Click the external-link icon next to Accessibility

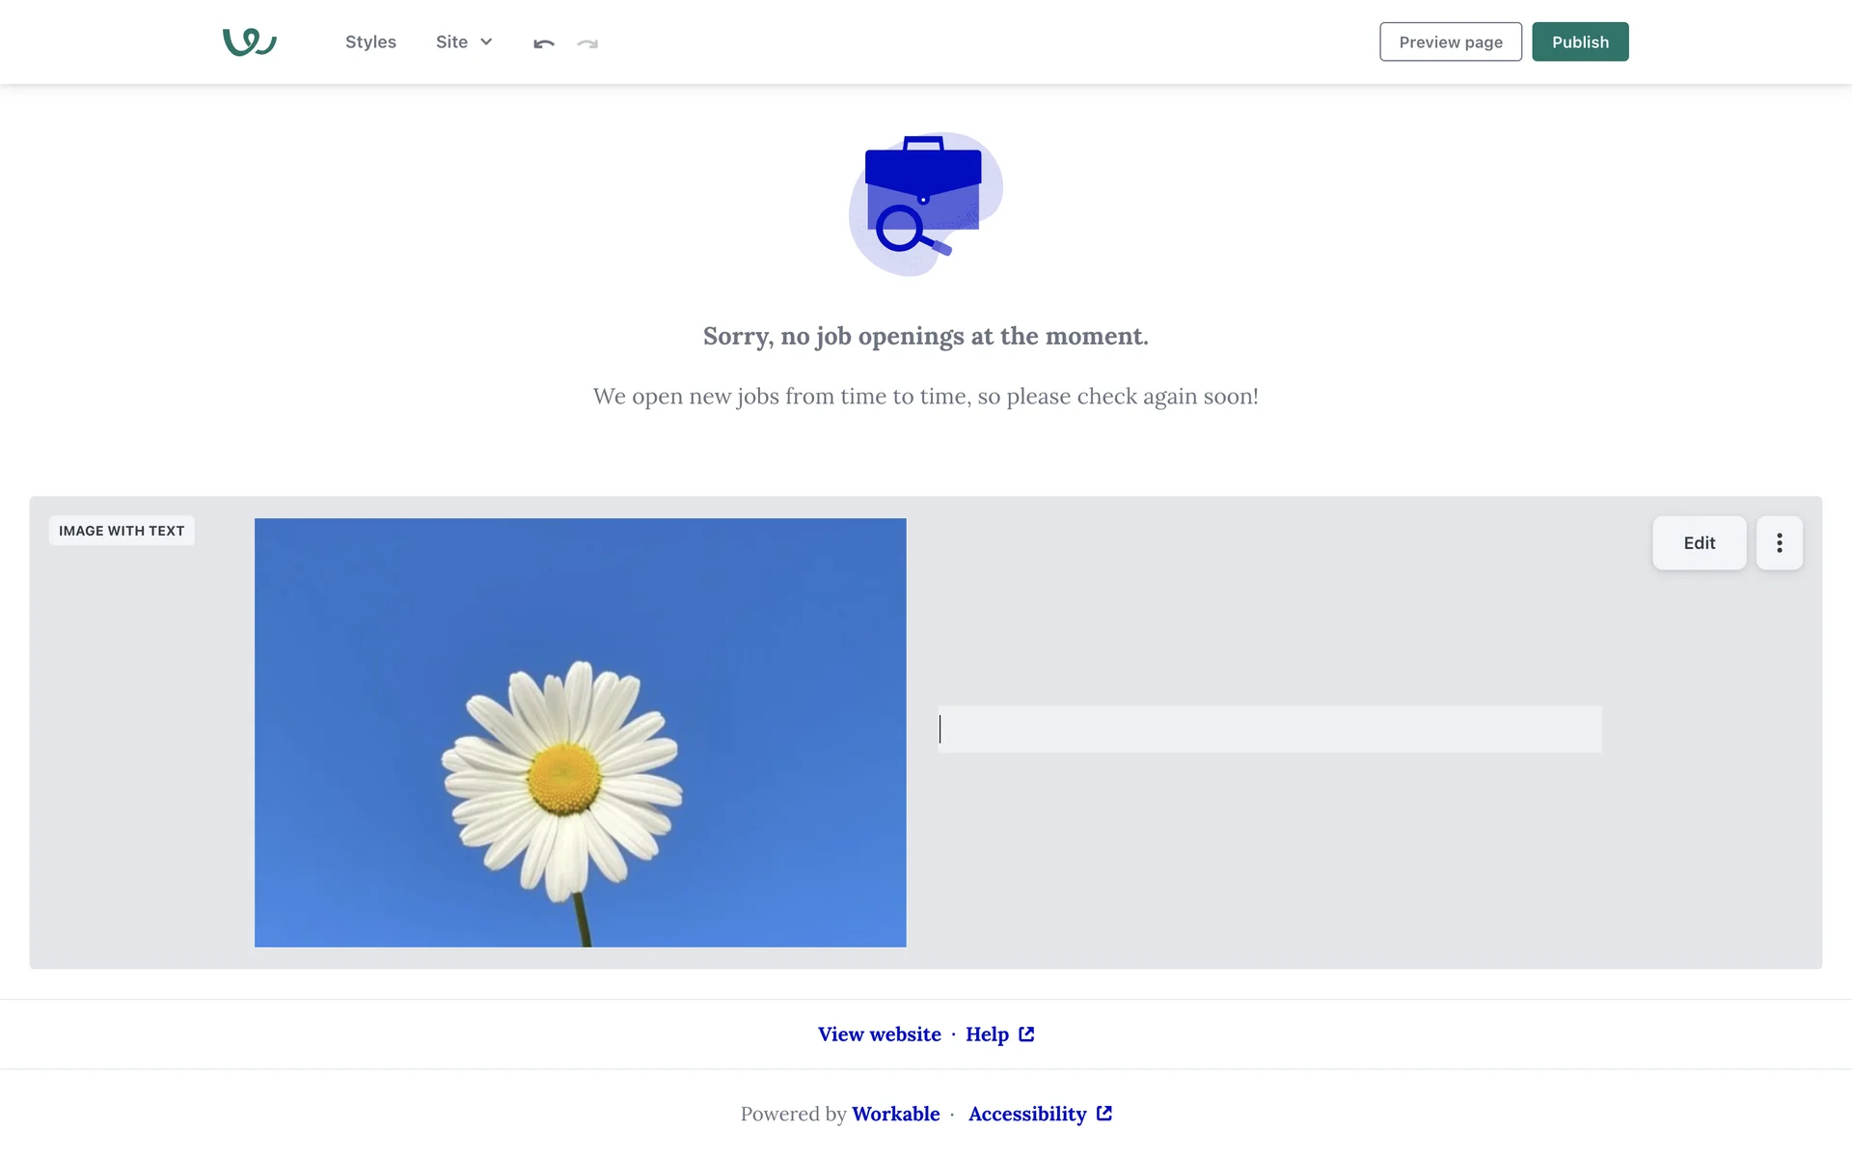1104,1113
